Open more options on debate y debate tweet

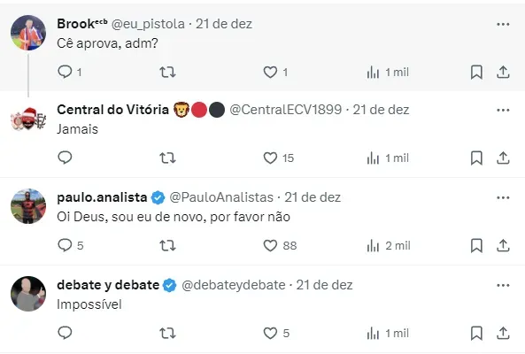tap(503, 285)
